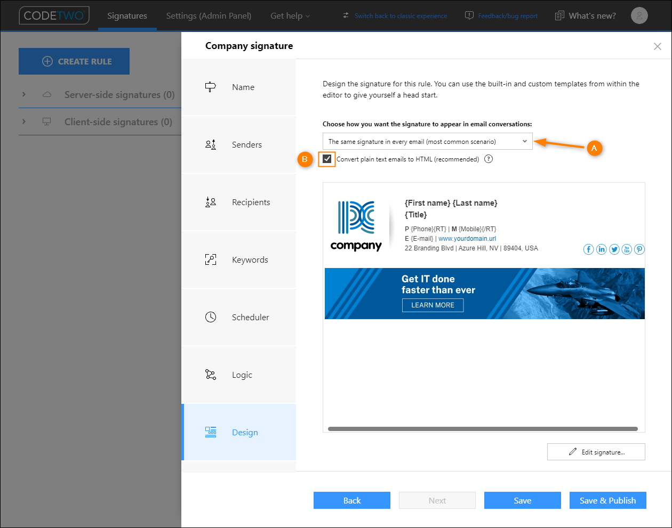Click the Scheduler clock icon
Viewport: 672px width, 528px height.
211,317
